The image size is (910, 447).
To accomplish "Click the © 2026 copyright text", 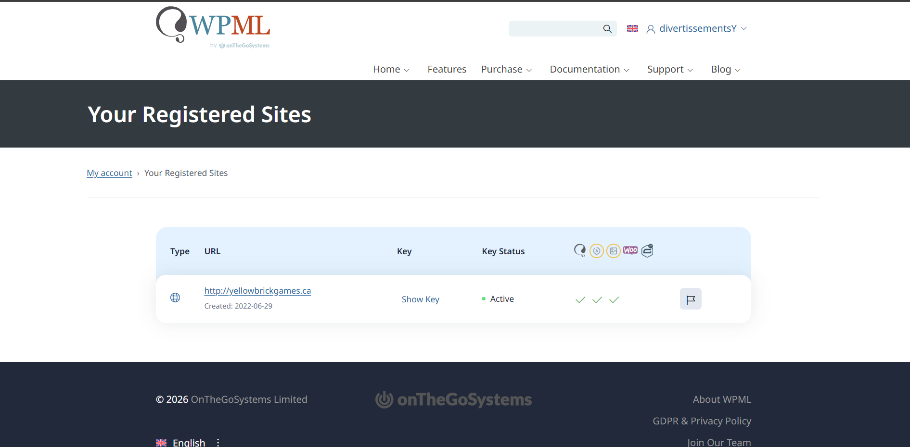I will click(x=172, y=399).
